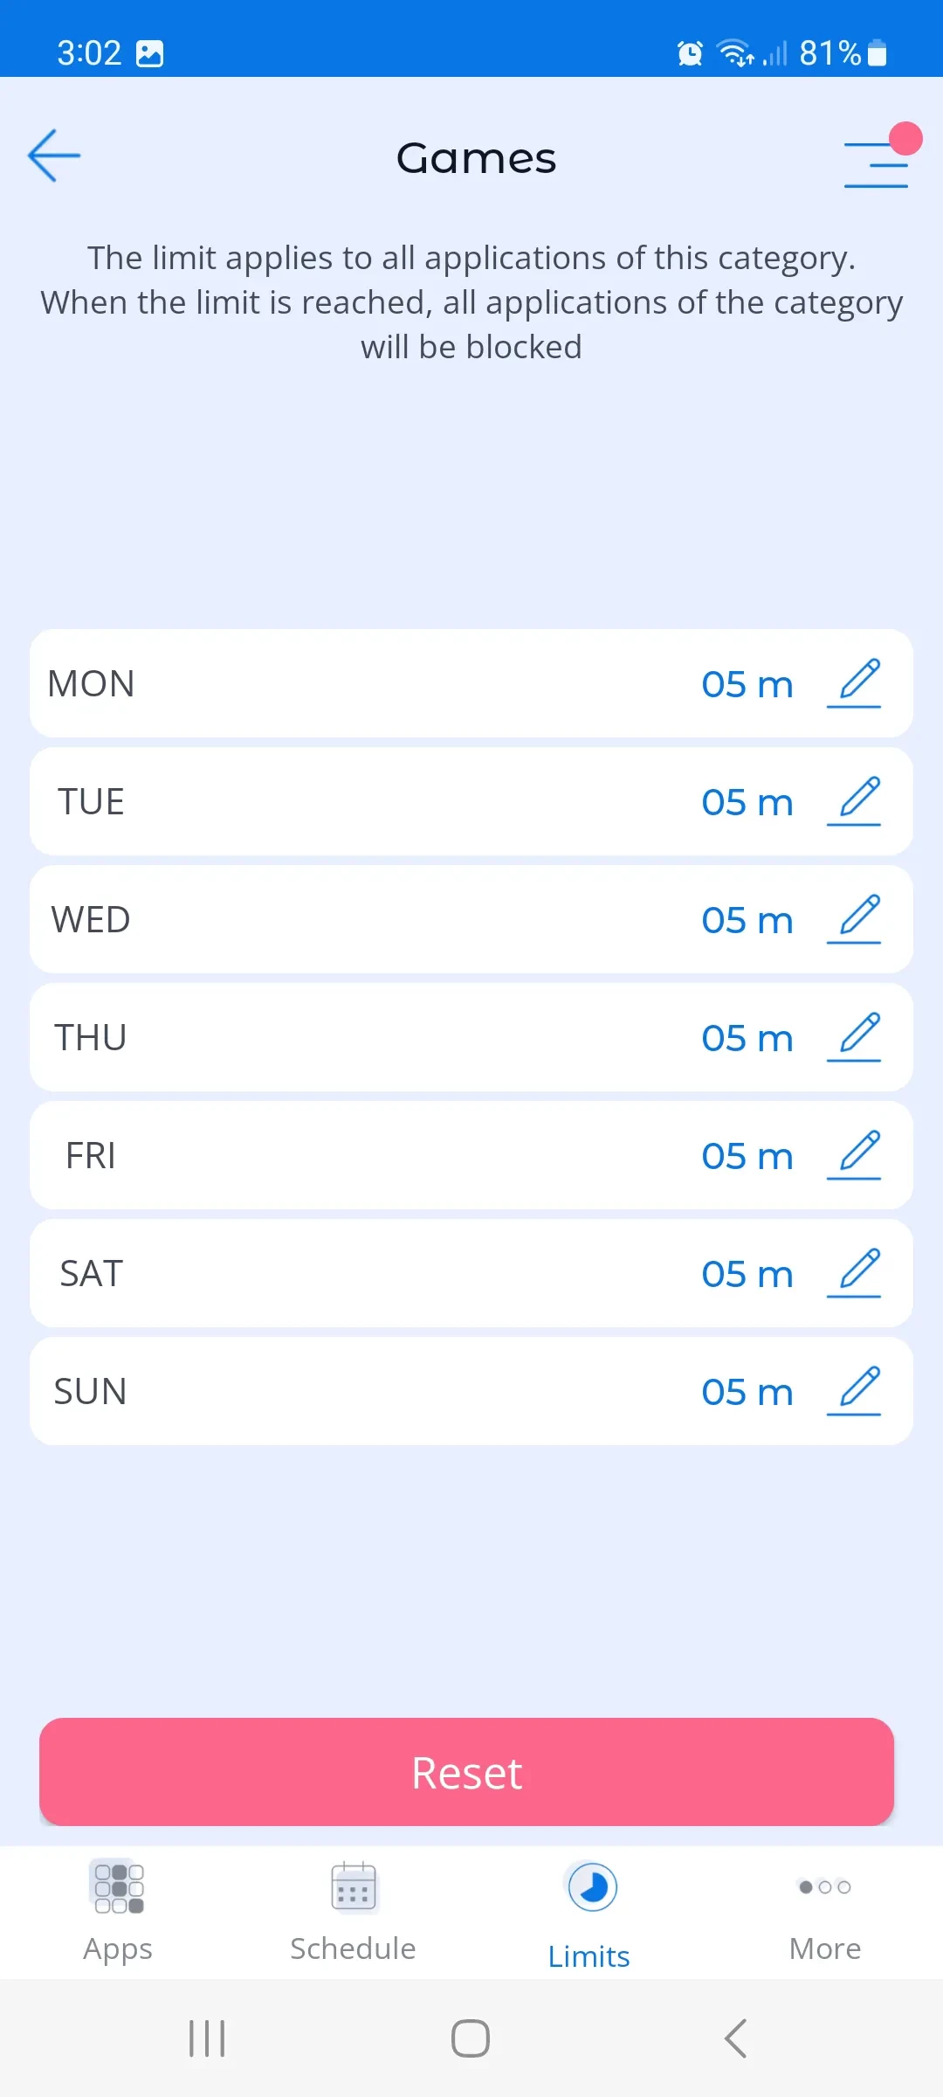Click Thursday's edit pencil icon
943x2097 pixels.
tap(855, 1037)
